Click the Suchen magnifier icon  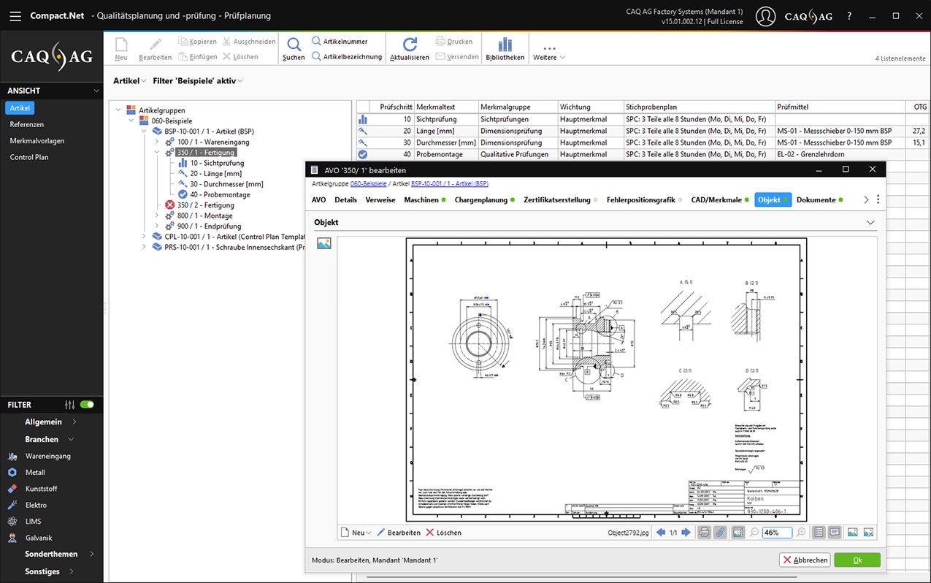pyautogui.click(x=294, y=44)
